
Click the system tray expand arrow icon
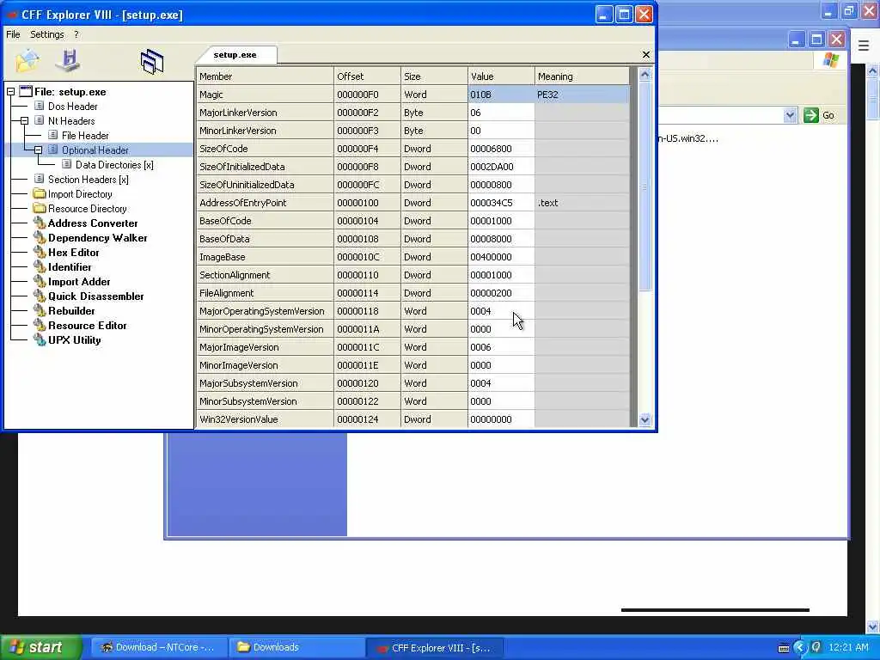[x=800, y=648]
